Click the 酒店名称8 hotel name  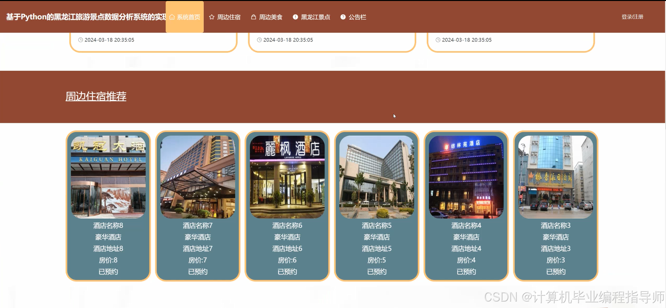[108, 225]
